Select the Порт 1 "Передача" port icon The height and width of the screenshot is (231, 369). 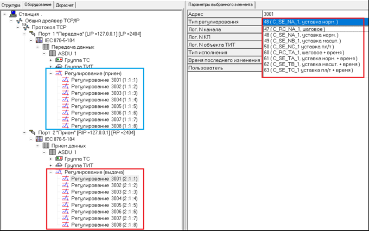[32, 33]
